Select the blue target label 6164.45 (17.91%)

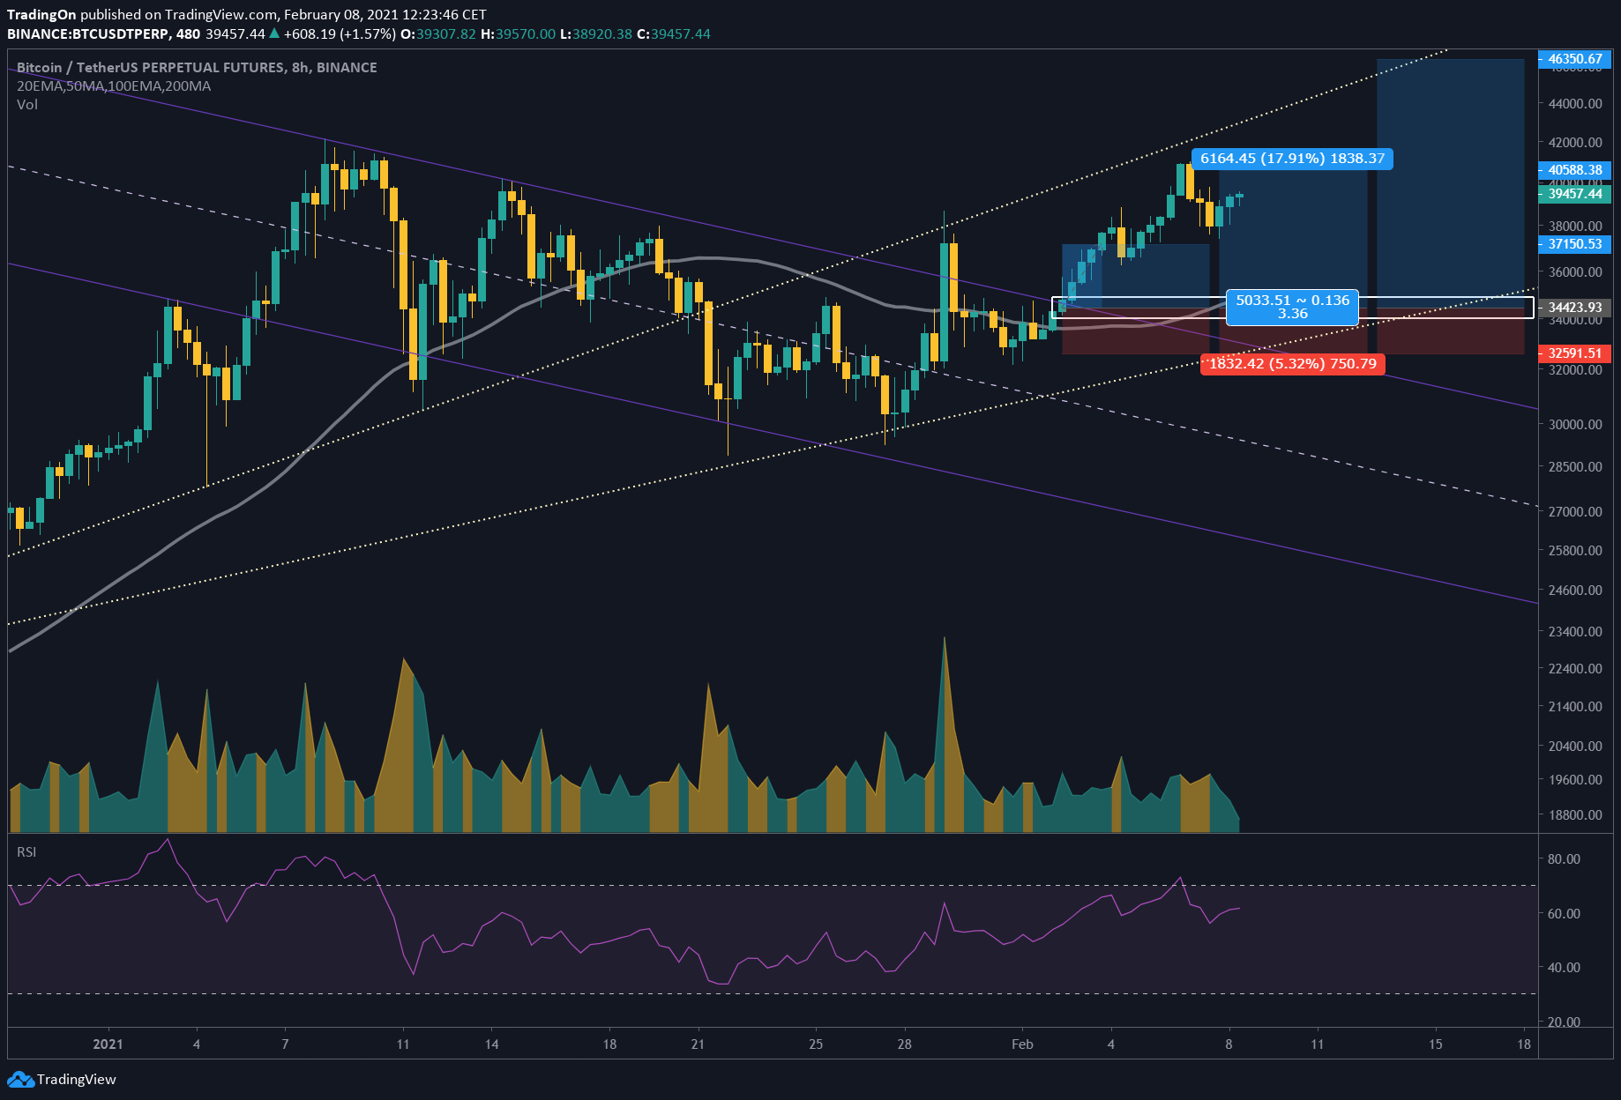point(1292,159)
